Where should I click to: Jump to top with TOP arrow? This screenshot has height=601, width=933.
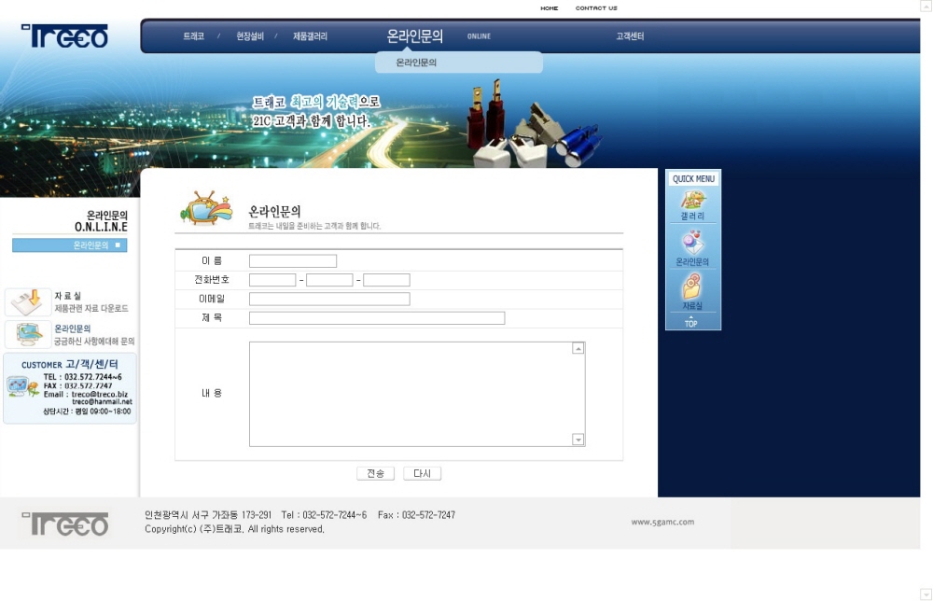tap(690, 321)
